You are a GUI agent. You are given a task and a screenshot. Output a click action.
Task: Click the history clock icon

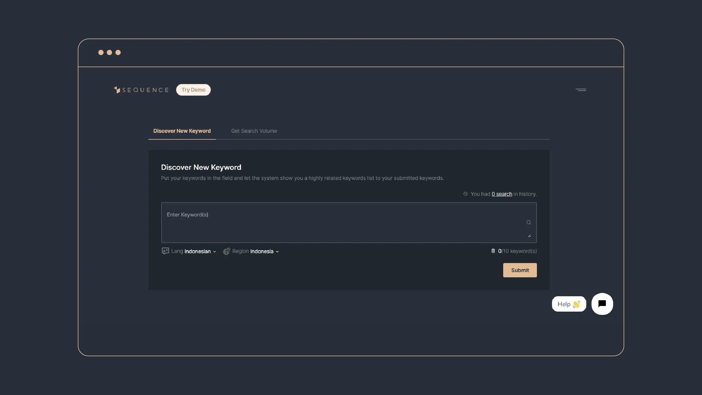coord(465,194)
